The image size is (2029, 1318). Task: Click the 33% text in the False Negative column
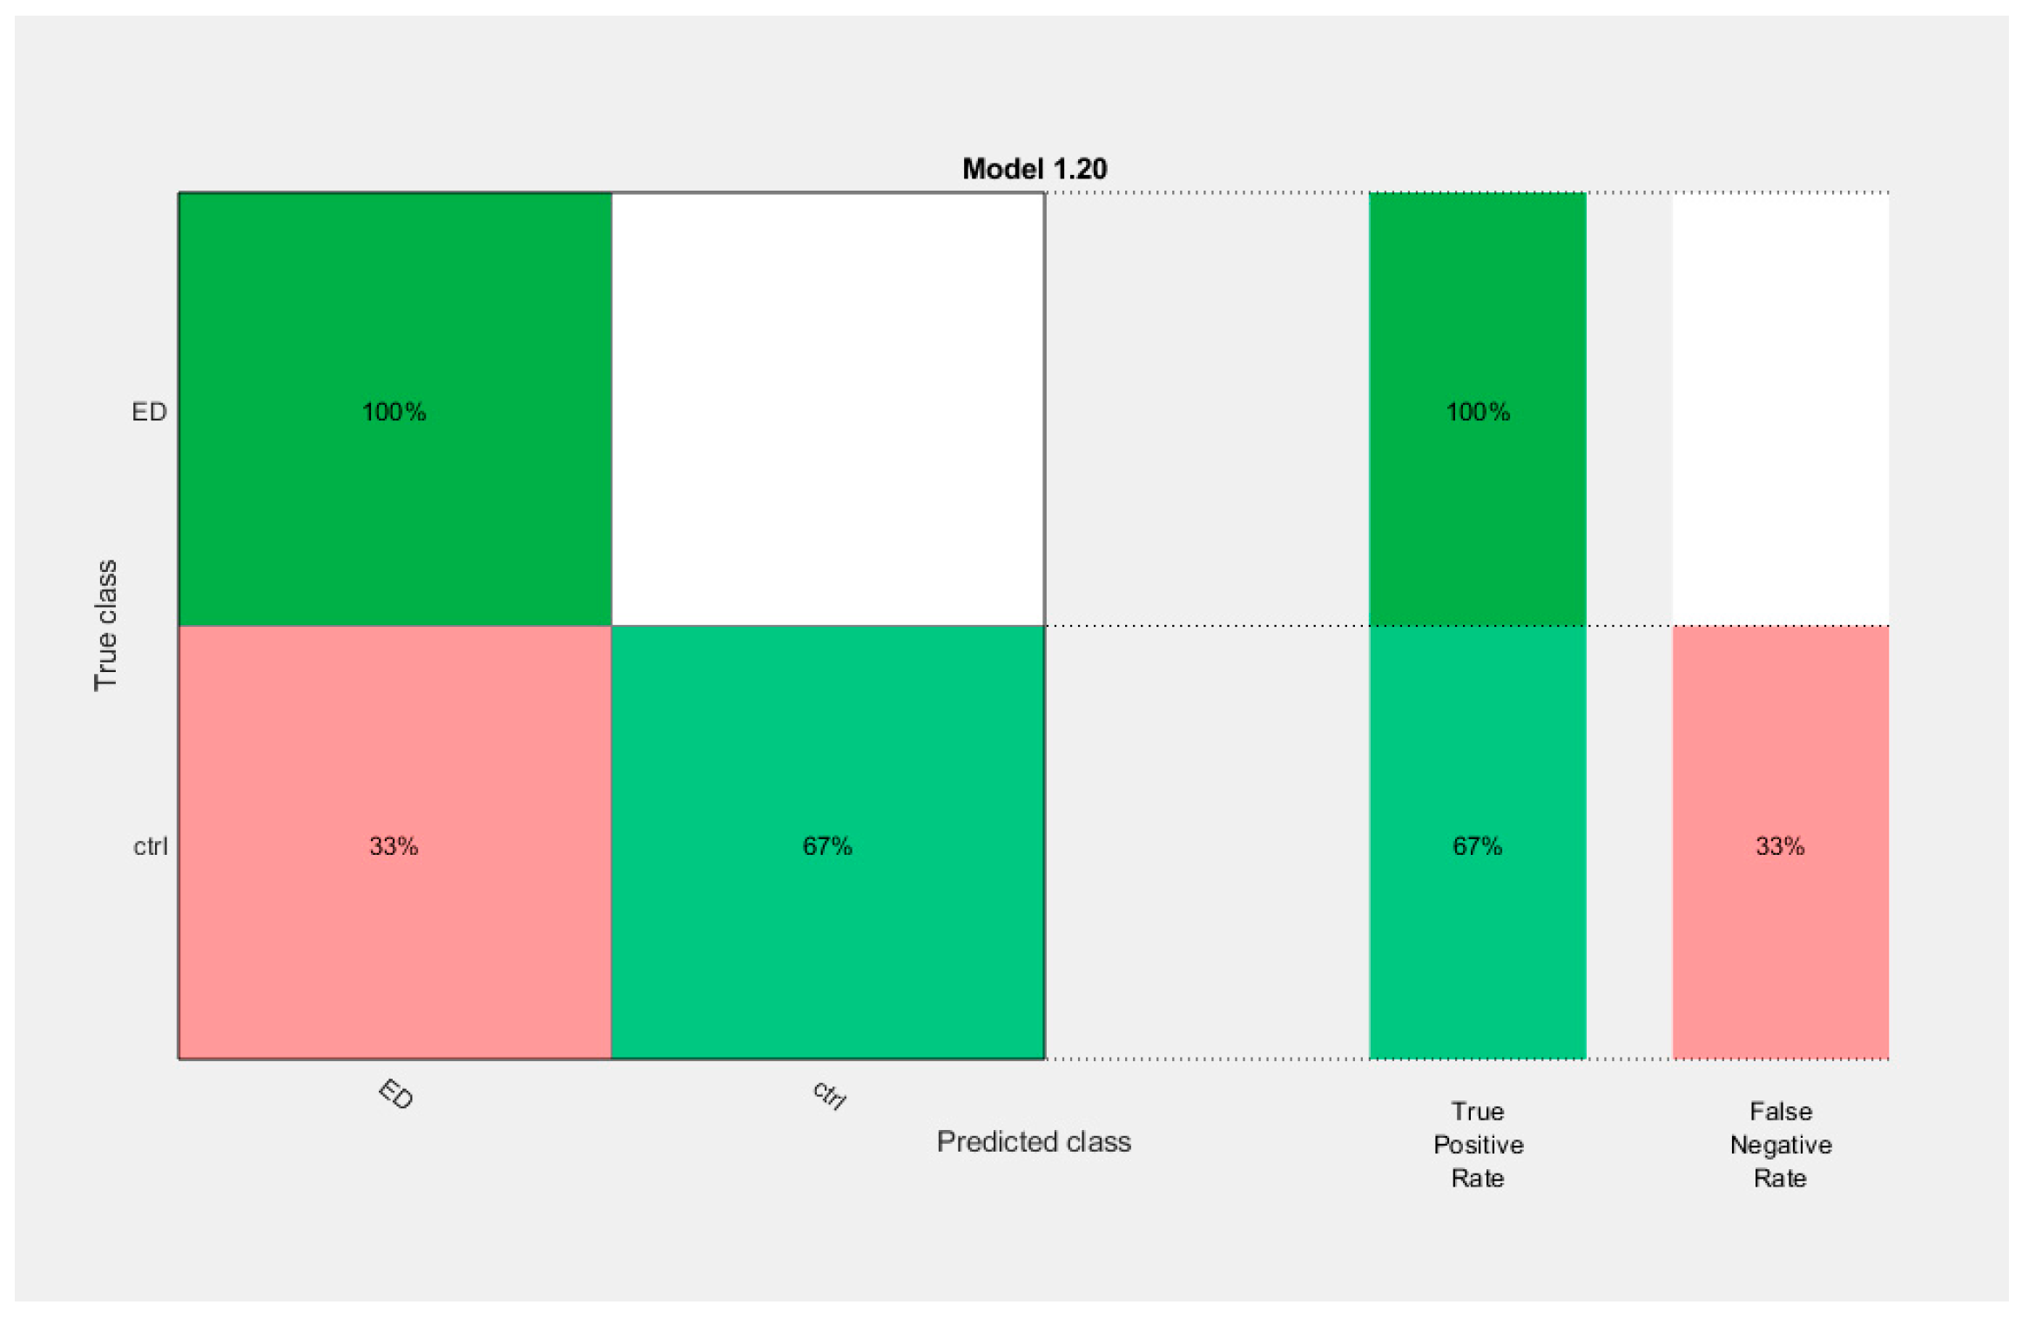(1780, 846)
